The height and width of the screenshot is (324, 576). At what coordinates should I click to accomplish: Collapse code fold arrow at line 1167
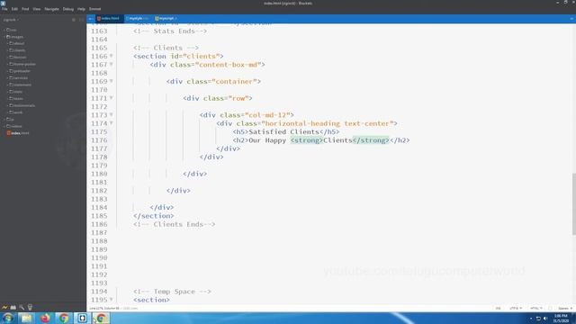tap(112, 65)
